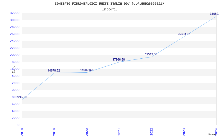Click the 28000 value on the Euro axis
219x137 pixels.
point(15,27)
